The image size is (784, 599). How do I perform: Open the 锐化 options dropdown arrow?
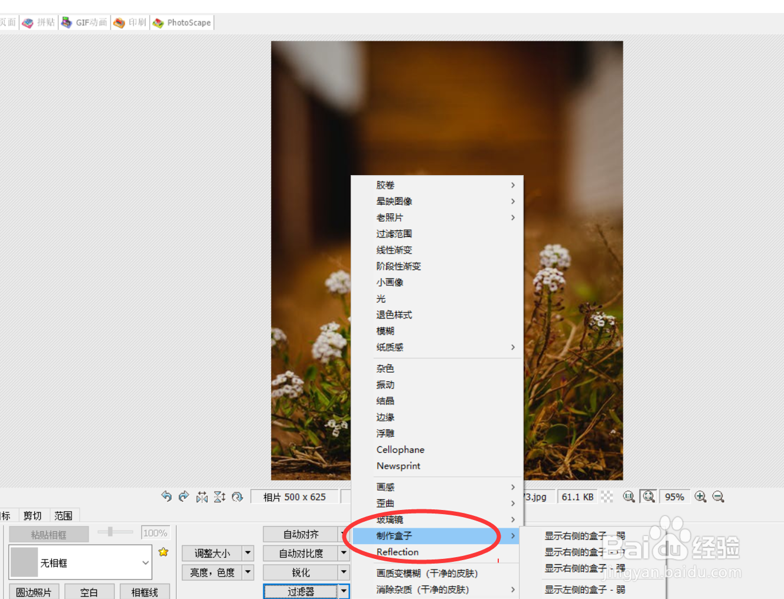click(x=344, y=572)
